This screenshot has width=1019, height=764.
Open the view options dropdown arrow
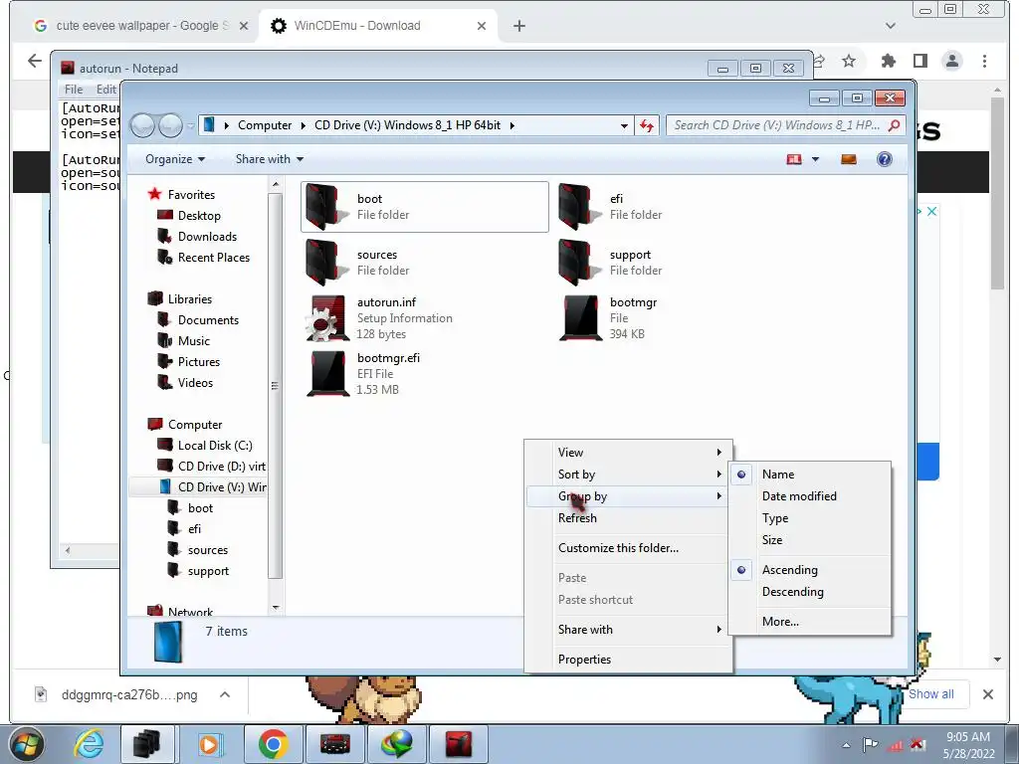point(815,159)
